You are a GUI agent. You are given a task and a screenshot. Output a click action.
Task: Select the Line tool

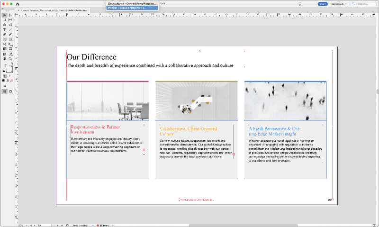click(10, 30)
